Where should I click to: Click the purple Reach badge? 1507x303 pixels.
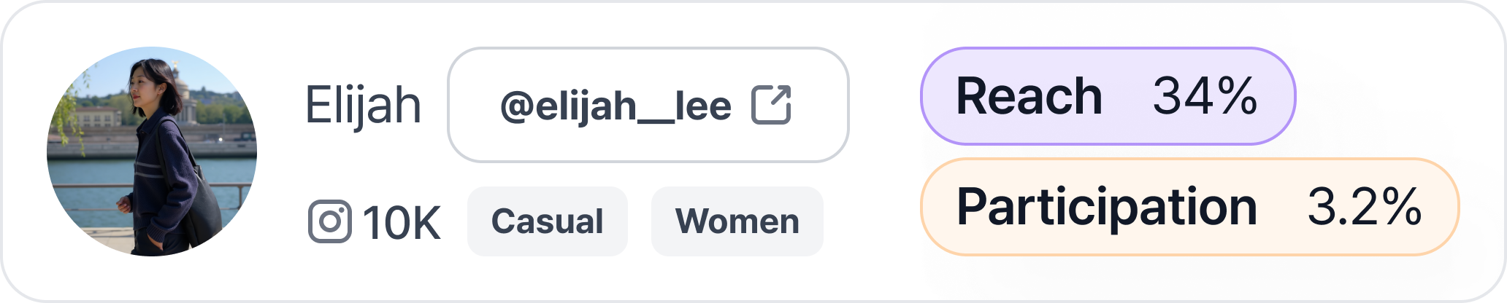[1107, 96]
